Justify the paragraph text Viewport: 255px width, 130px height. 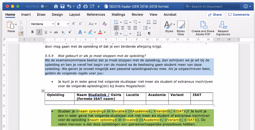coord(135,28)
